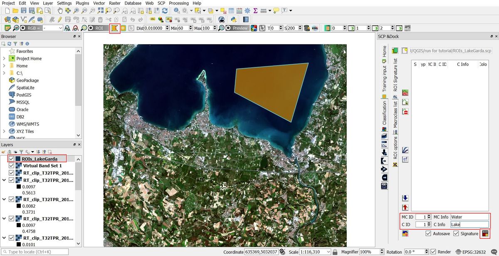The image size is (499, 256).
Task: Click the orange plus icon on SCP toolbar
Action: coord(123,28)
